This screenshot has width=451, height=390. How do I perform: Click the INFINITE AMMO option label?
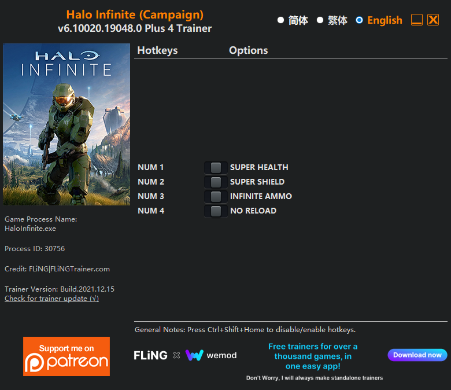click(261, 196)
